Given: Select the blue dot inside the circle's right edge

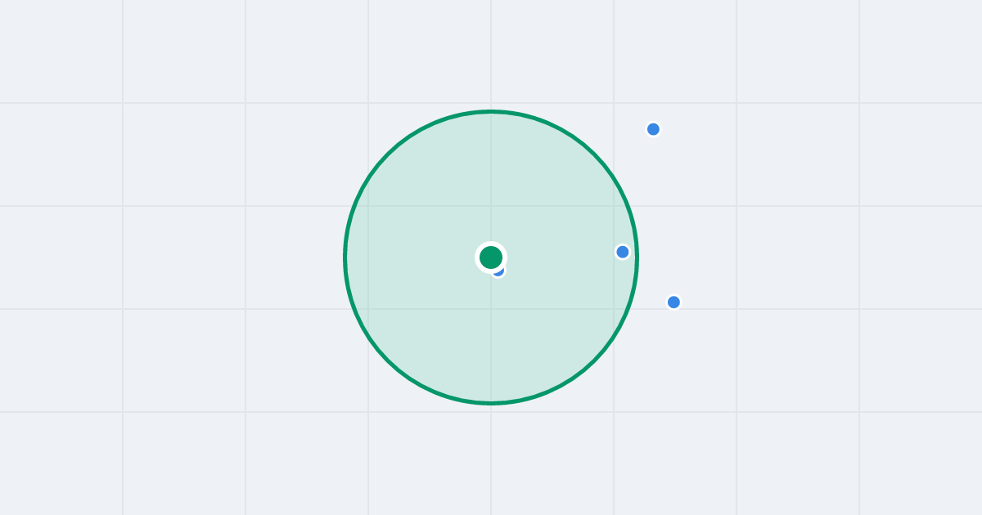Looking at the screenshot, I should (x=623, y=252).
